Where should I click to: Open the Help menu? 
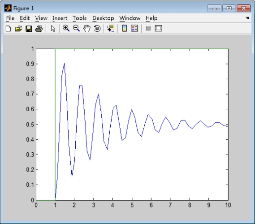(x=151, y=18)
